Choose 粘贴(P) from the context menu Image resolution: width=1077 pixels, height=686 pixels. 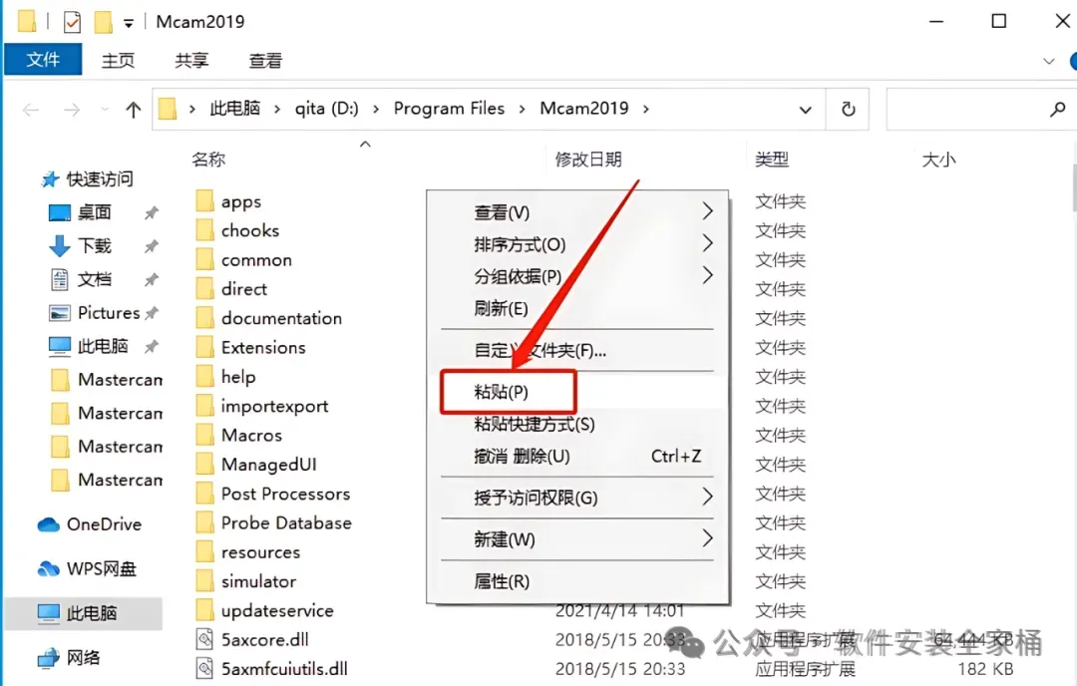coord(577,392)
